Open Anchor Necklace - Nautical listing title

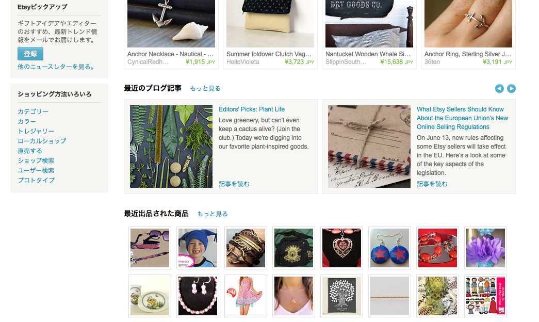tap(171, 54)
